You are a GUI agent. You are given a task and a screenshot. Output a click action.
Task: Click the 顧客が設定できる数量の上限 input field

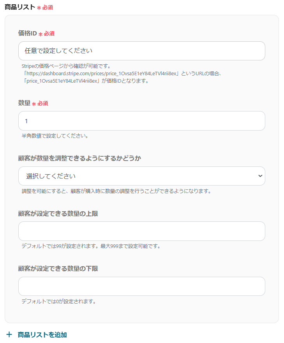click(x=141, y=231)
